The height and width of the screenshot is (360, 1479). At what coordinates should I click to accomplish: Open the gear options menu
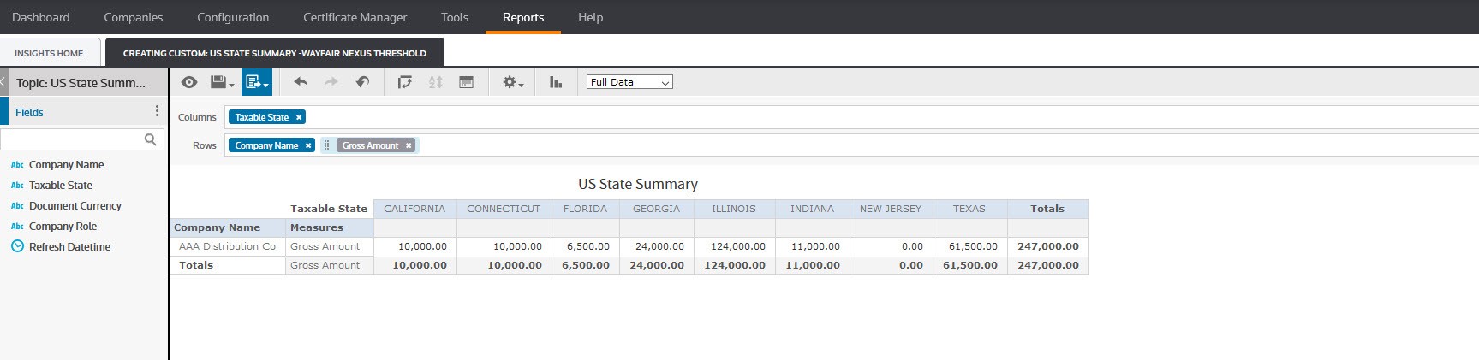pos(512,82)
